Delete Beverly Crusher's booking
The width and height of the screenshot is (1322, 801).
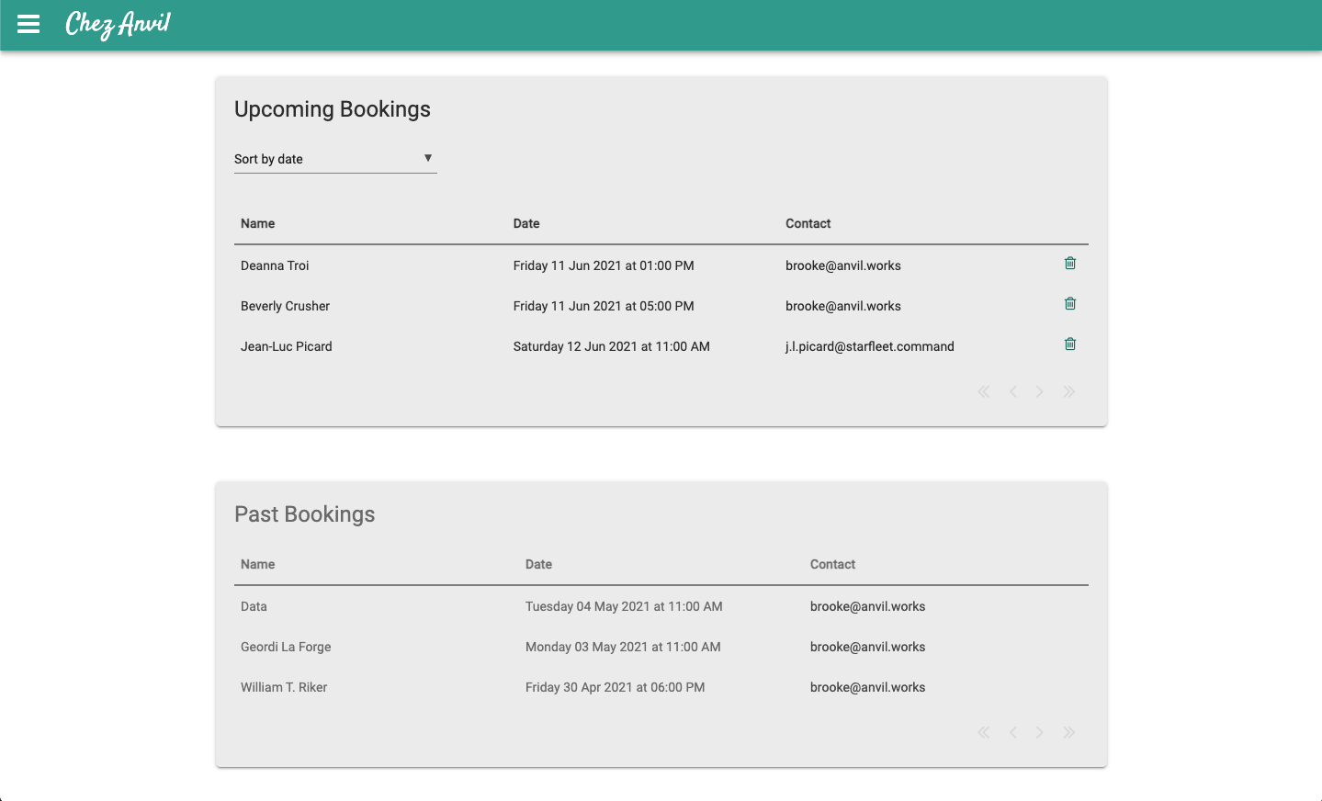1069,304
